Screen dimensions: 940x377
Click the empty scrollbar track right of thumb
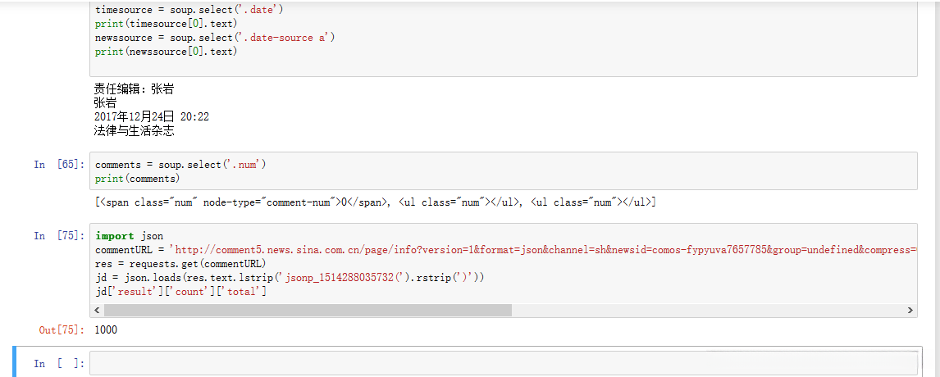[x=705, y=311]
